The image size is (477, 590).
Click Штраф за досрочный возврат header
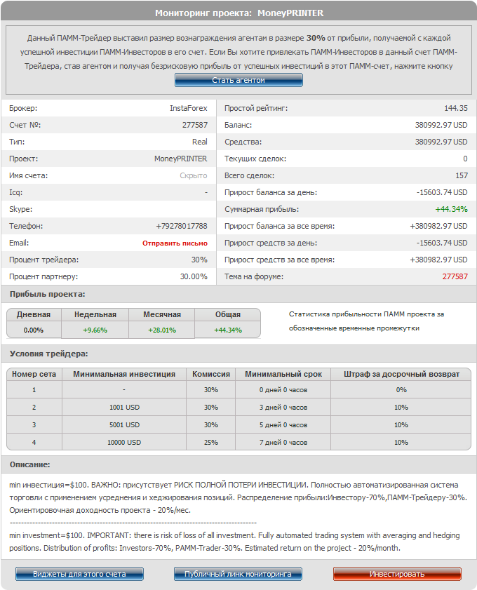pos(401,374)
